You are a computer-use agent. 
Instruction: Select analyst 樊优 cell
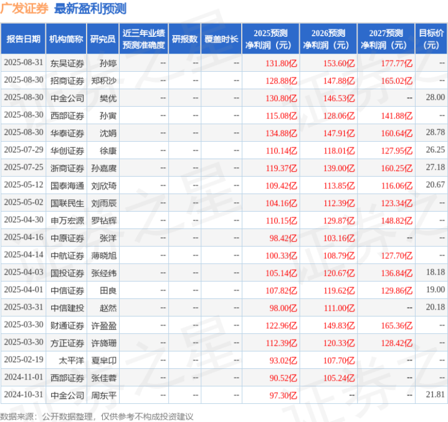(103, 98)
